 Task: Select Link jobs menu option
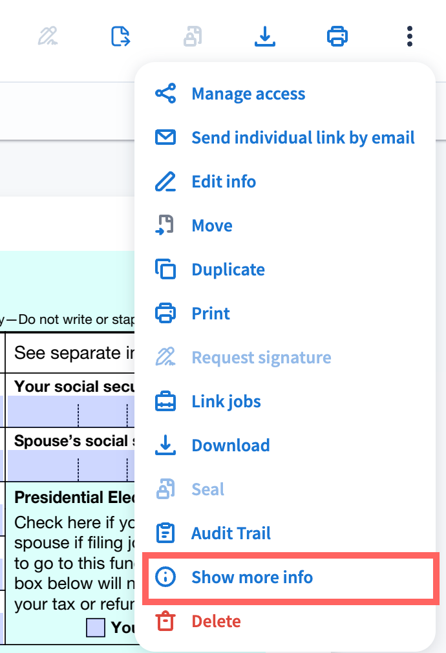click(x=226, y=401)
